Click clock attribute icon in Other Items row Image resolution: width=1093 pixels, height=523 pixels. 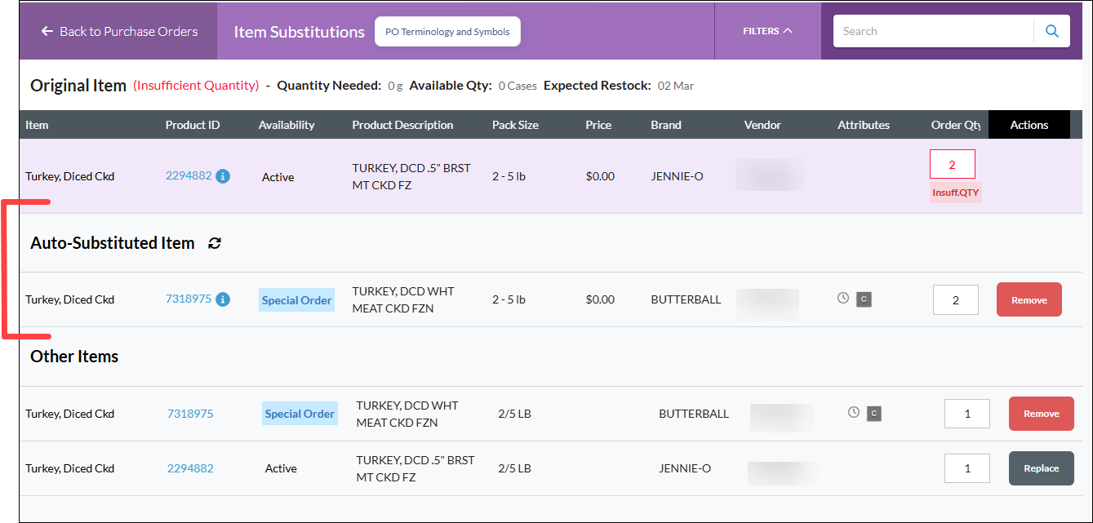click(x=854, y=413)
